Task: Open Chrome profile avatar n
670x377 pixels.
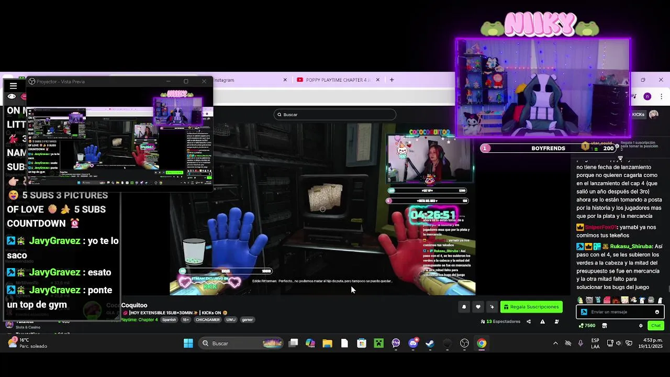Action: (x=647, y=96)
